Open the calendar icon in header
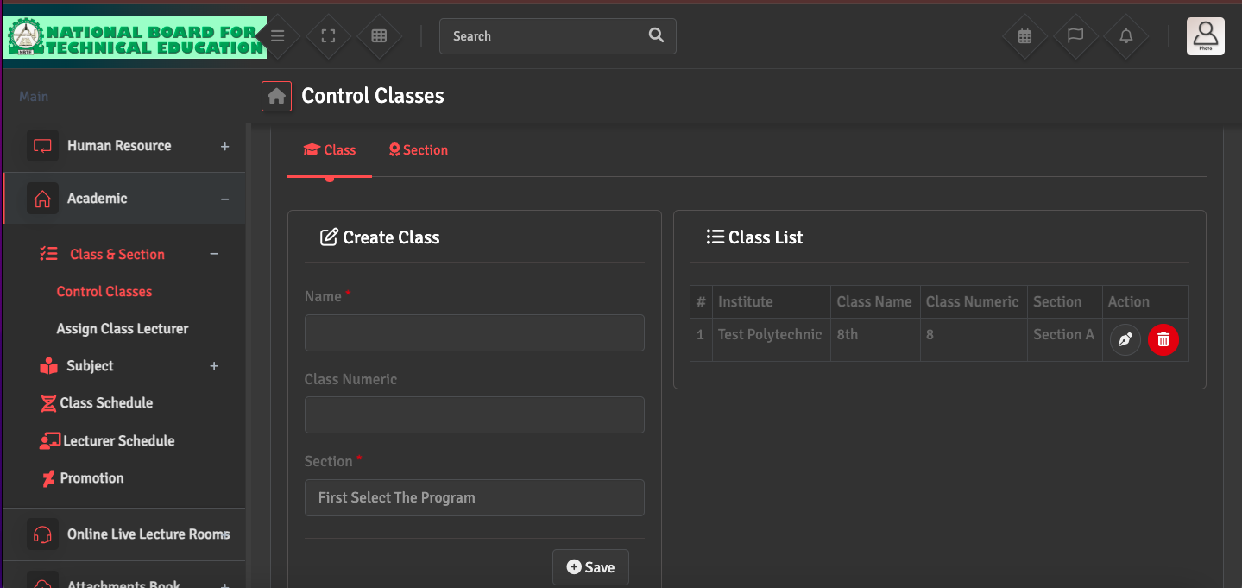 click(x=1024, y=36)
